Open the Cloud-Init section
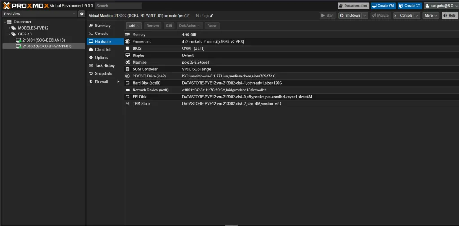Screen dimensions: 459x226 pyautogui.click(x=103, y=50)
